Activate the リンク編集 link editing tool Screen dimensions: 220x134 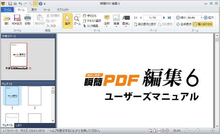91,26
